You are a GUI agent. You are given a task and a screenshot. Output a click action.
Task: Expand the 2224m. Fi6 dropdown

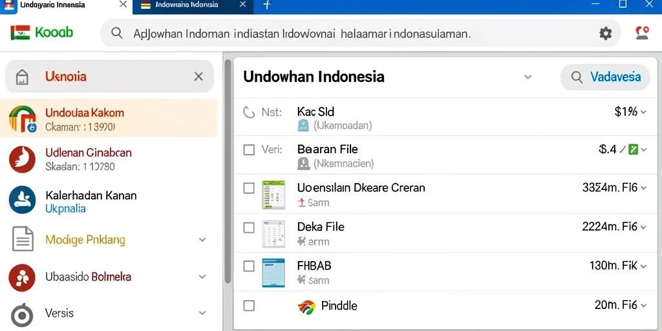point(643,228)
